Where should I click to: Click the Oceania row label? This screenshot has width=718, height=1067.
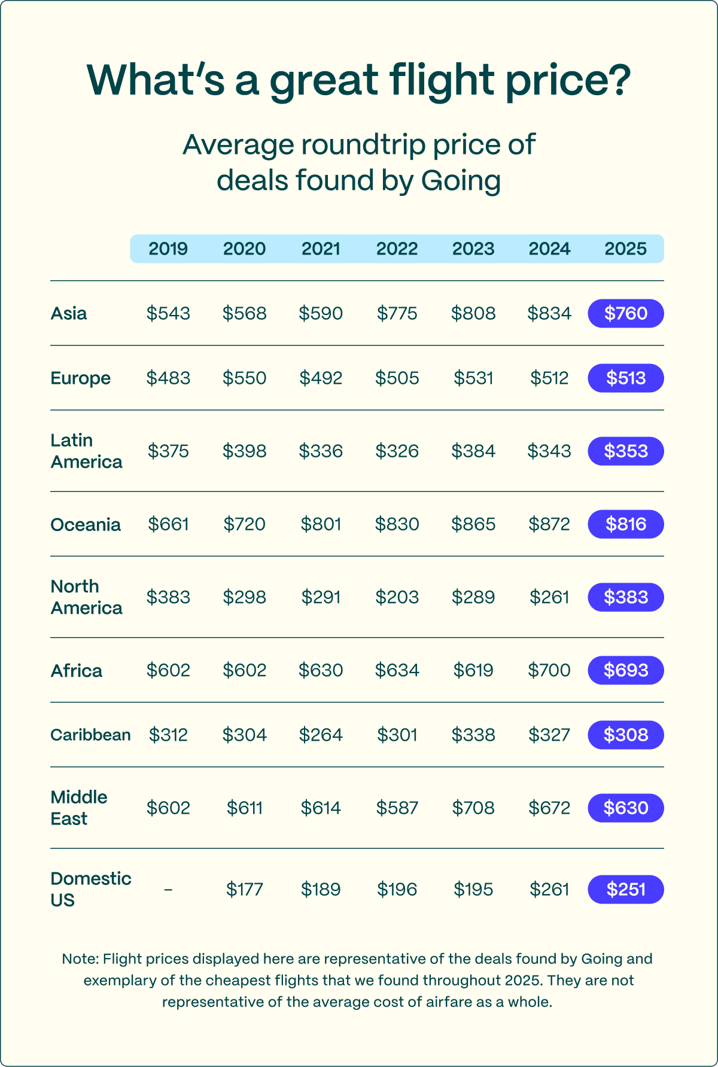tap(86, 525)
